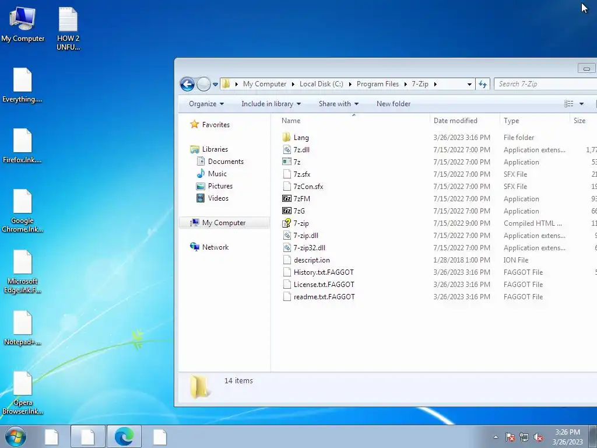Screen dimensions: 597x448
Task: Select the 7-zip compiled HTML help icon
Action: coord(287,223)
